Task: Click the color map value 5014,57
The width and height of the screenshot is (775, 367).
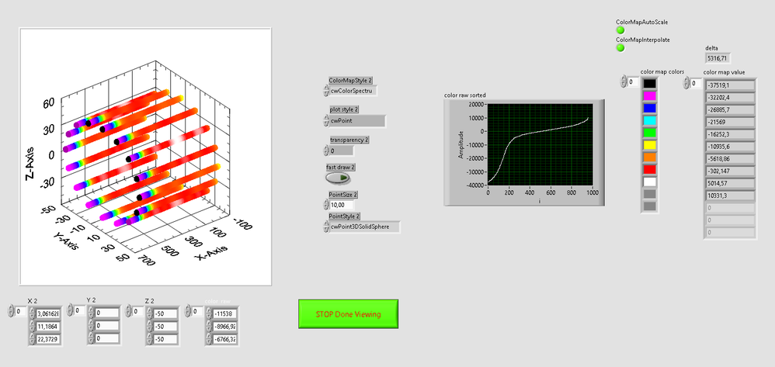Action: point(730,183)
